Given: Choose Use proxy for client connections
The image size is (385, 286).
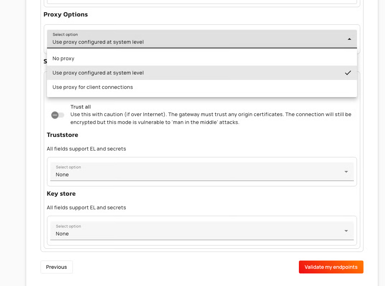Looking at the screenshot, I should [x=93, y=87].
